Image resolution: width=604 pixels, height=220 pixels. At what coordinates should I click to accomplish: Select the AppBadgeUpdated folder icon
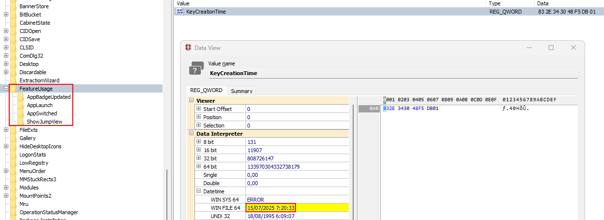20,97
